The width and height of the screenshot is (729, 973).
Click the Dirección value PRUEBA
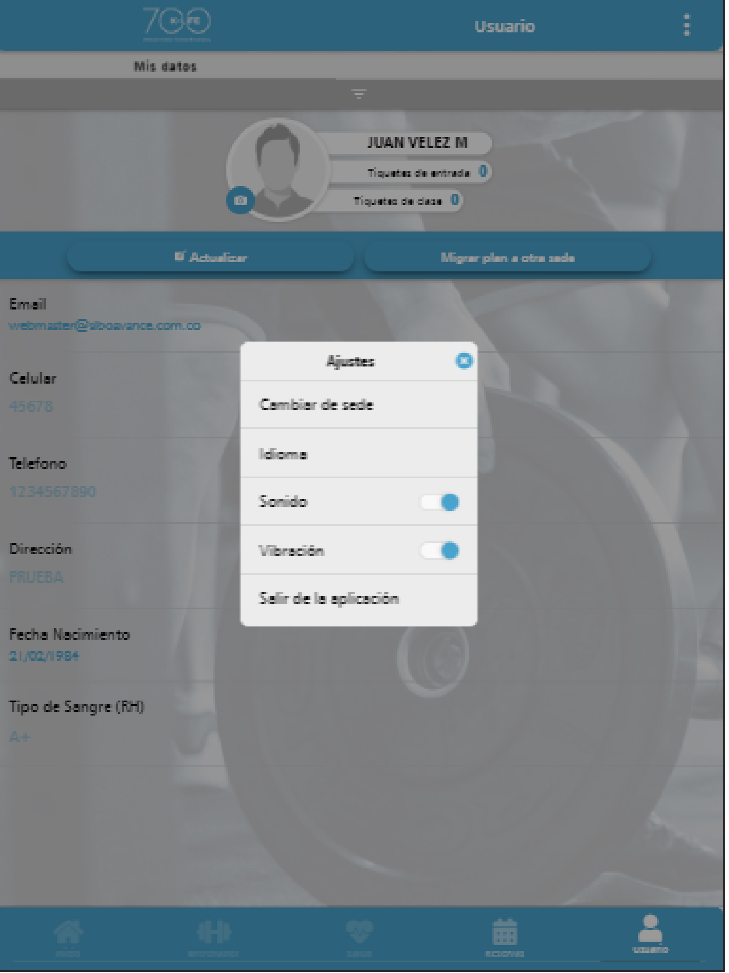36,577
